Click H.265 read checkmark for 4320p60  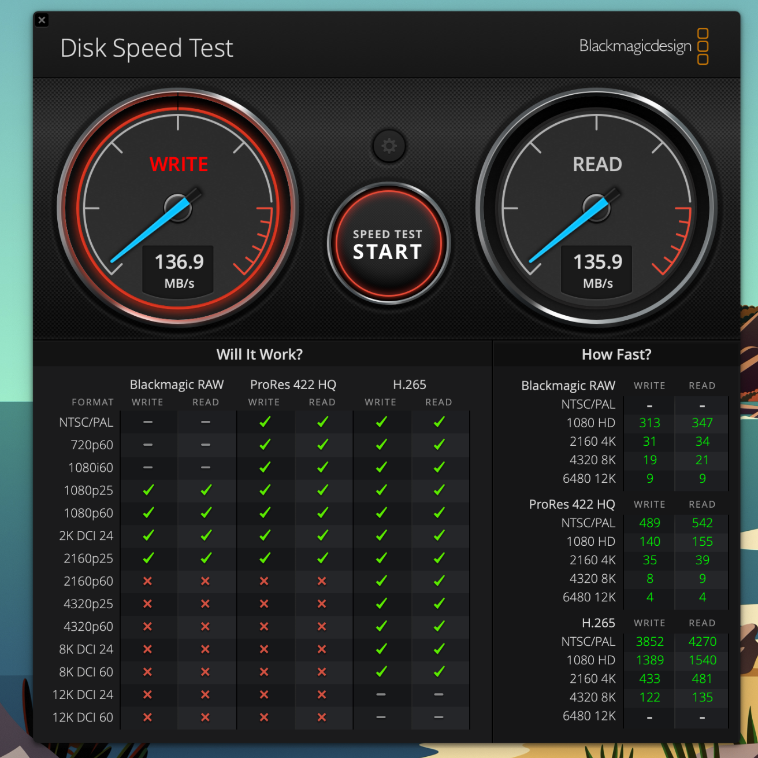click(x=439, y=626)
